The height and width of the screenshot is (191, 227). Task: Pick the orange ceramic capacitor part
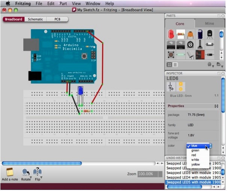point(190,35)
